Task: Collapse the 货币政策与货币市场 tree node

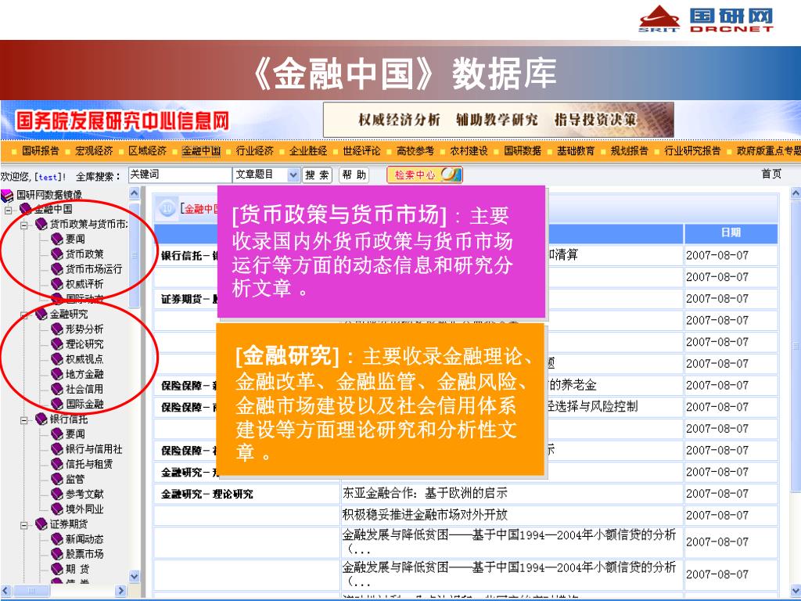Action: (x=24, y=225)
